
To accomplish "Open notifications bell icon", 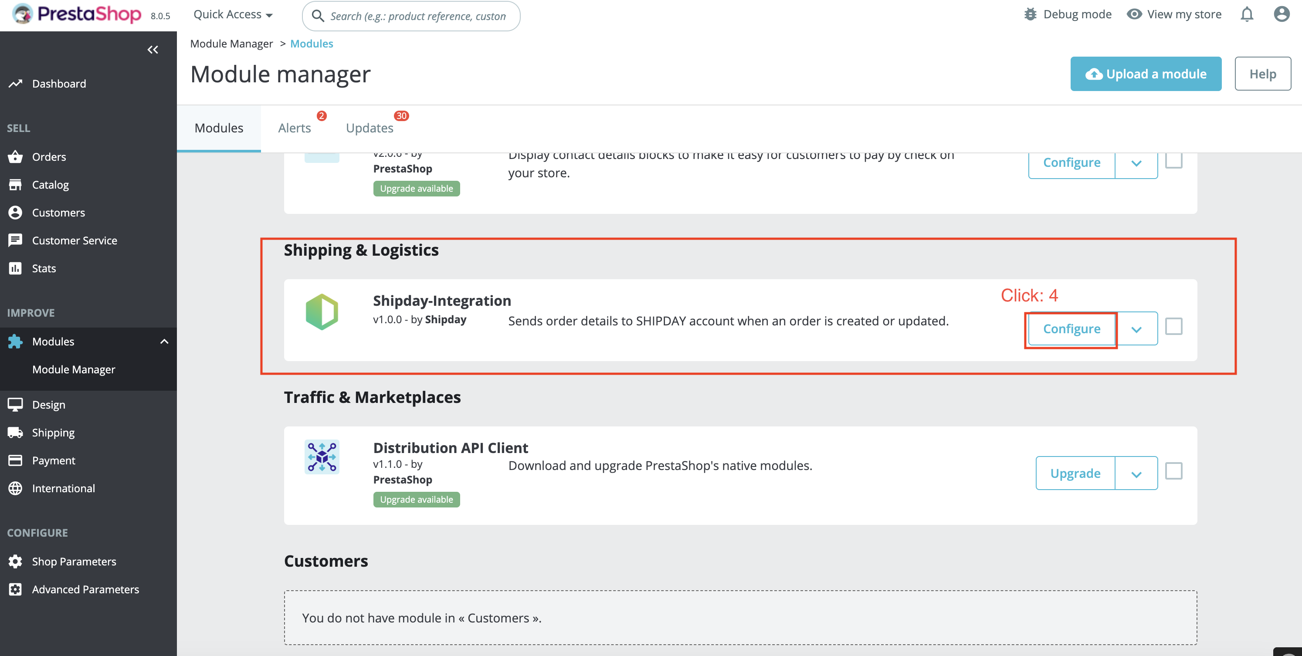I will (1246, 14).
